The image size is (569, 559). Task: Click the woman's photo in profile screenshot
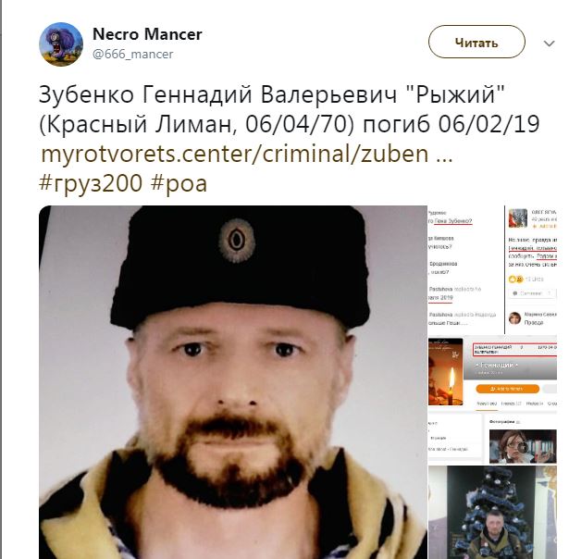(523, 446)
